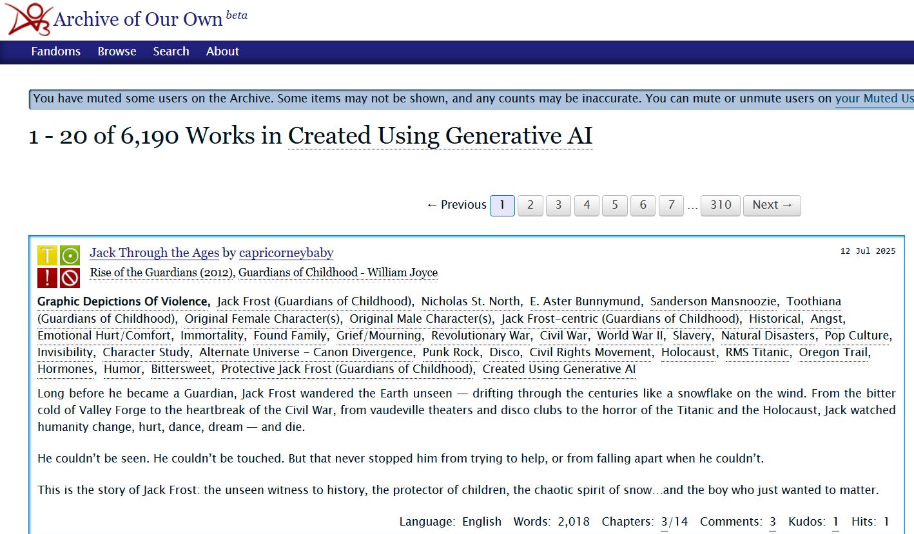Click Original Female Character(s) tag

tap(262, 318)
